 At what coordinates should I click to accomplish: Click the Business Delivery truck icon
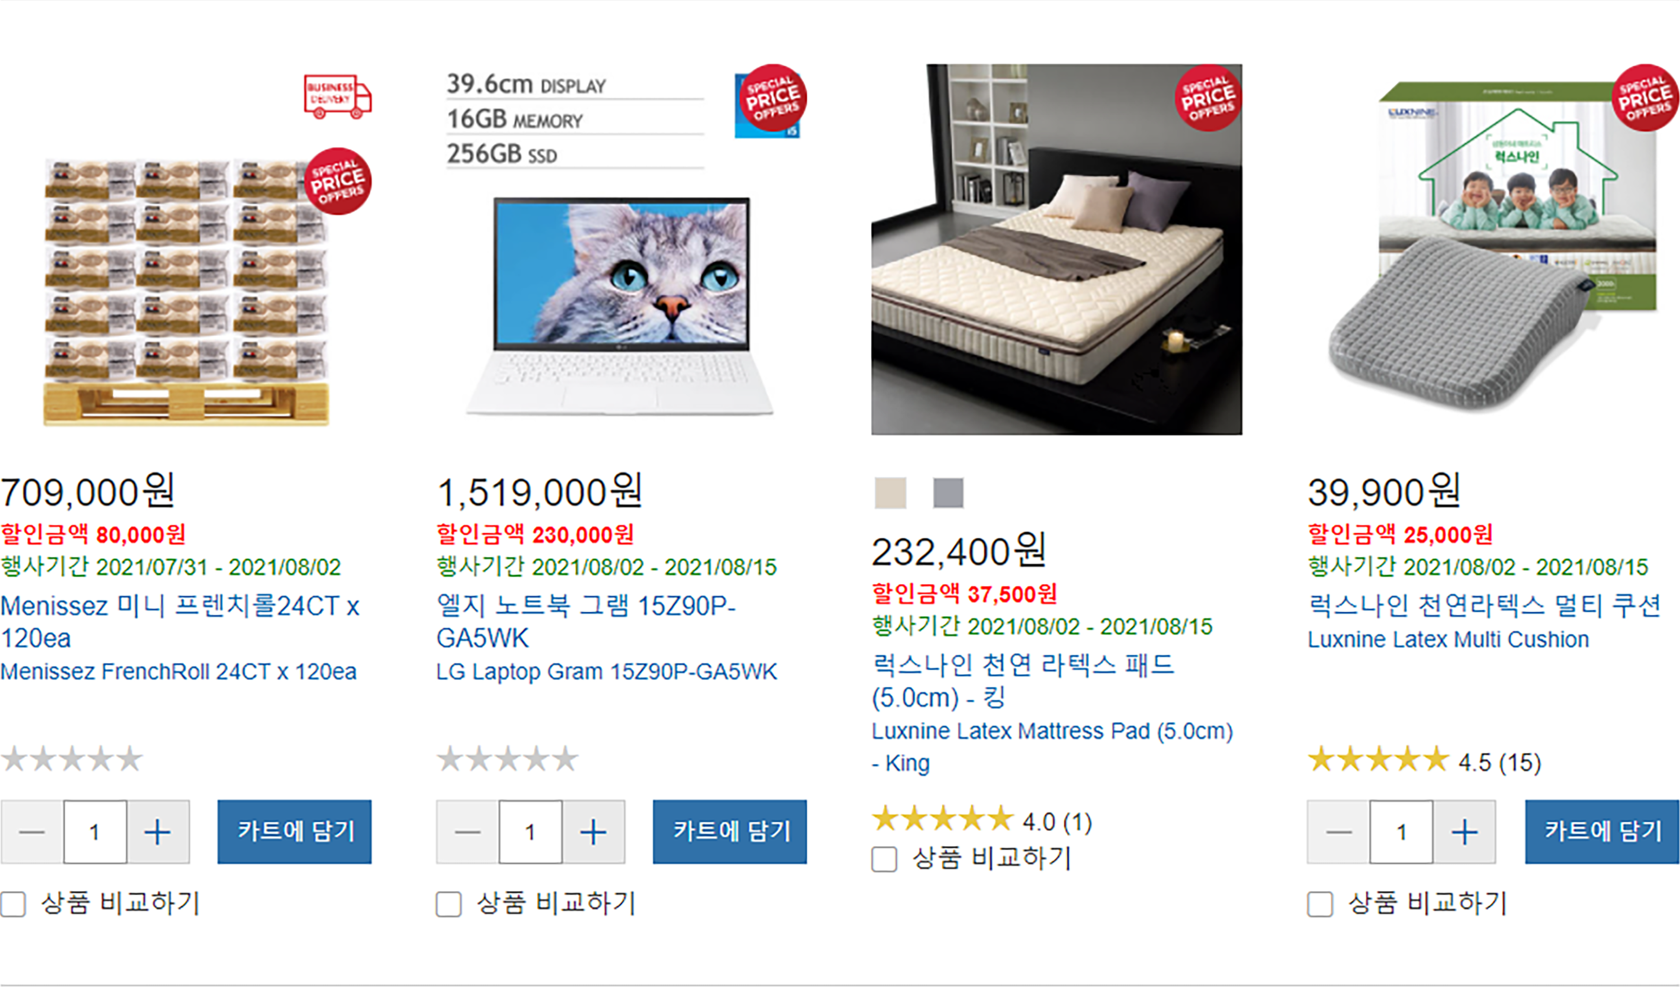coord(337,97)
